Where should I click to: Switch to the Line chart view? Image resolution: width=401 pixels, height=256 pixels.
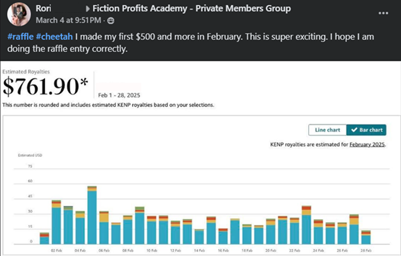click(327, 130)
